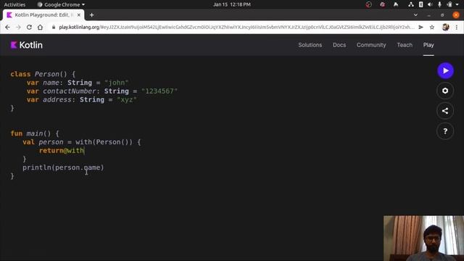Open the help question mark icon
The width and height of the screenshot is (464, 261).
pyautogui.click(x=445, y=131)
